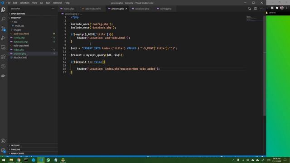Switch to the config.php tab
The height and width of the screenshot is (163, 290).
point(165,9)
